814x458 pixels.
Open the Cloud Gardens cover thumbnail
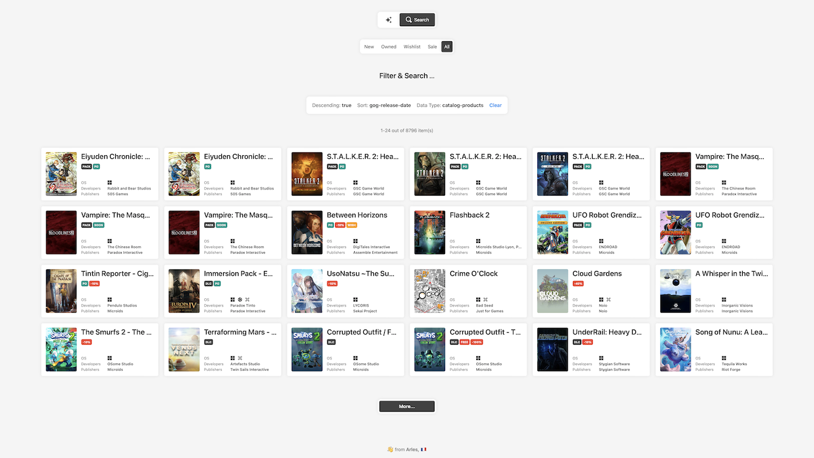click(x=552, y=291)
